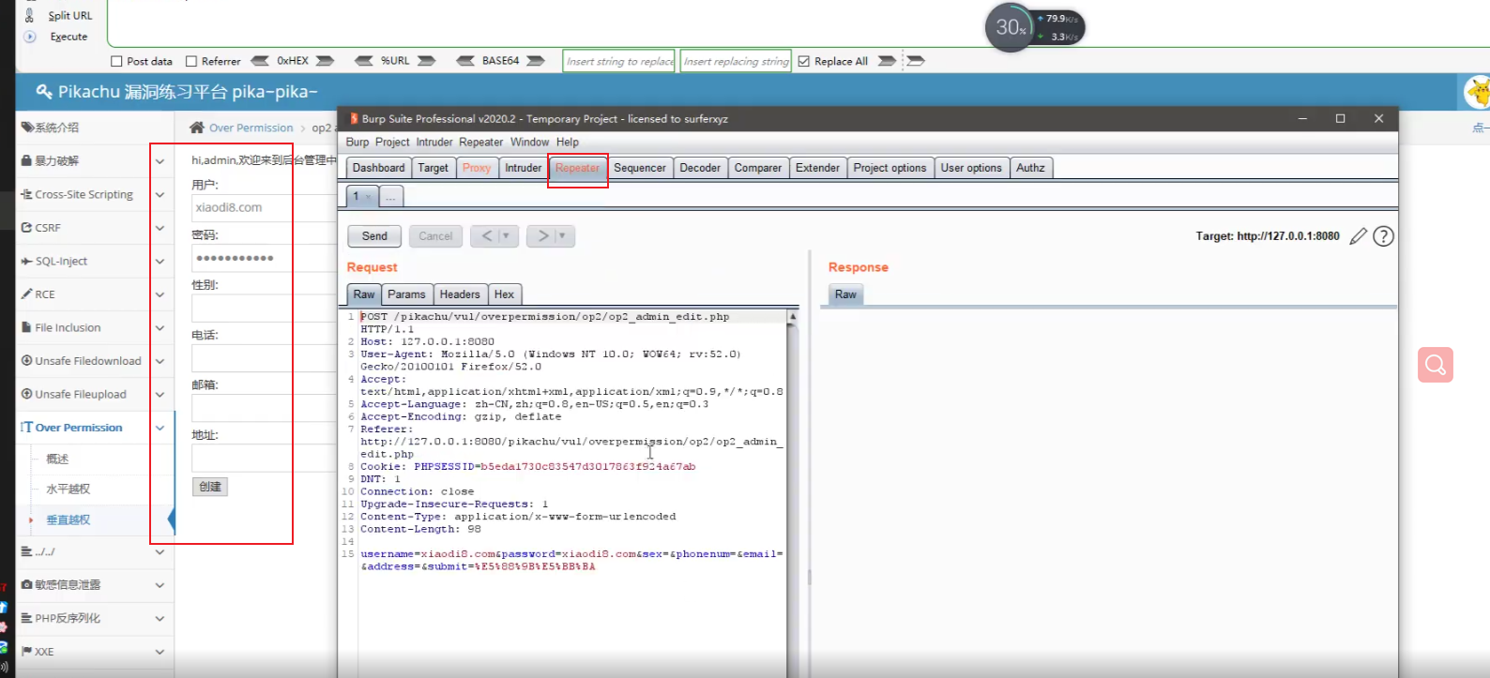1490x678 pixels.
Task: Open the Repeater help question-mark icon
Action: [1383, 236]
